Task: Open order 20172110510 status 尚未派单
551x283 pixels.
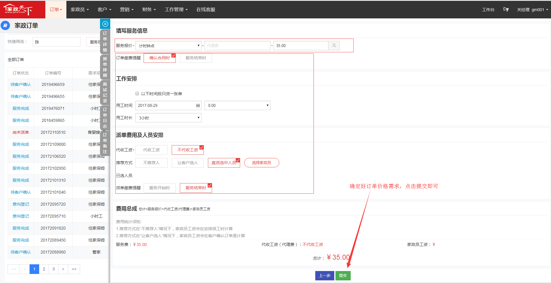Action: (x=21, y=132)
